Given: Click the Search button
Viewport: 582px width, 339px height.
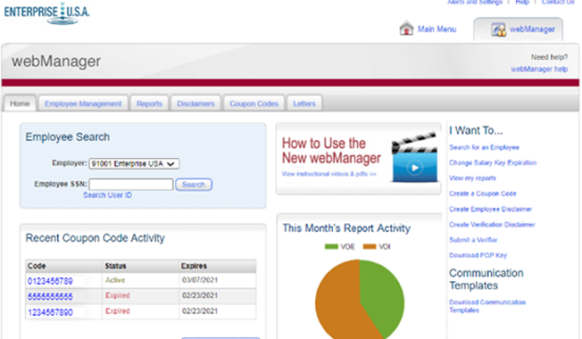Looking at the screenshot, I should [x=194, y=185].
